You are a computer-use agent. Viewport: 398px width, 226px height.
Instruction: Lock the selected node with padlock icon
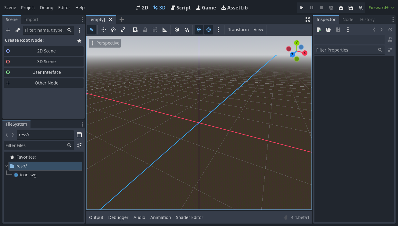click(145, 30)
